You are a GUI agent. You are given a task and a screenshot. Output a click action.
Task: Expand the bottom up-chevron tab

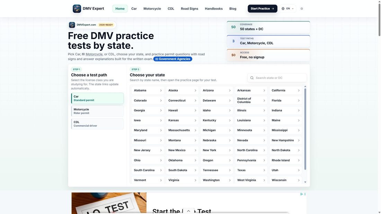[188, 211]
